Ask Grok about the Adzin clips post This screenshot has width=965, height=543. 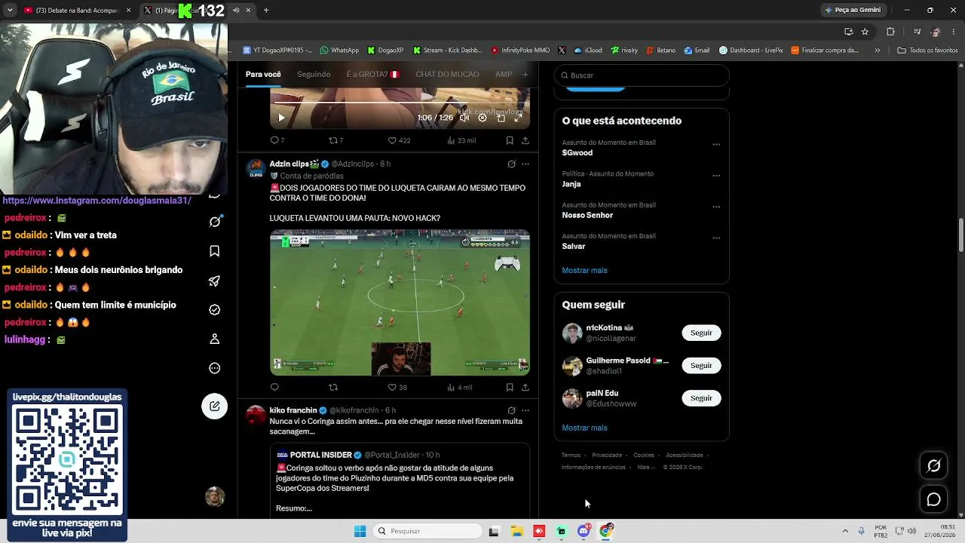click(x=511, y=164)
